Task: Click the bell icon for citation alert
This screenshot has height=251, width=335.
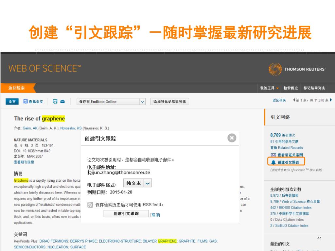Action: [273, 162]
